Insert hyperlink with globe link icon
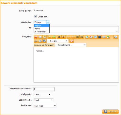The height and width of the screenshot is (115, 121). click(x=87, y=37)
